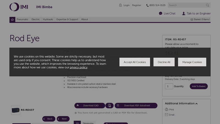Follow the privacy policy link
This screenshot has height=124, width=220.
78,68
